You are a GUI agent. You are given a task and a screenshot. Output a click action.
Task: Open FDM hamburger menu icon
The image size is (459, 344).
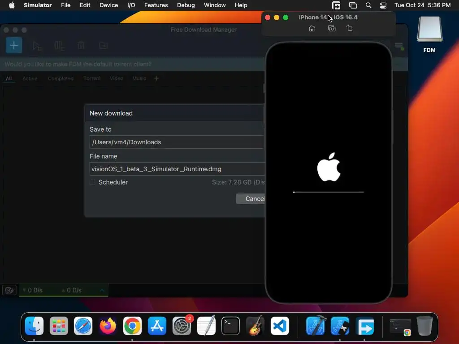[x=399, y=45]
